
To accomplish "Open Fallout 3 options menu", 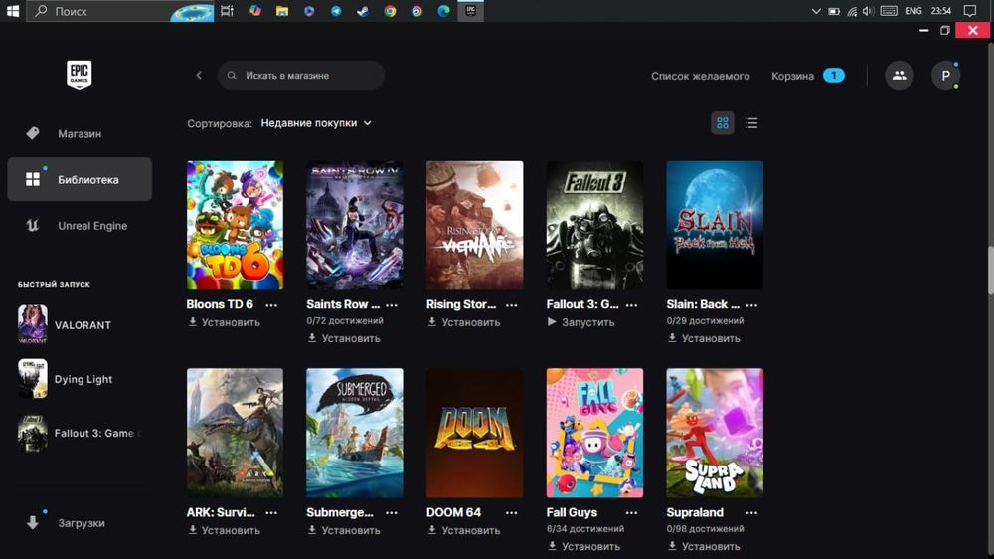I will tap(631, 305).
